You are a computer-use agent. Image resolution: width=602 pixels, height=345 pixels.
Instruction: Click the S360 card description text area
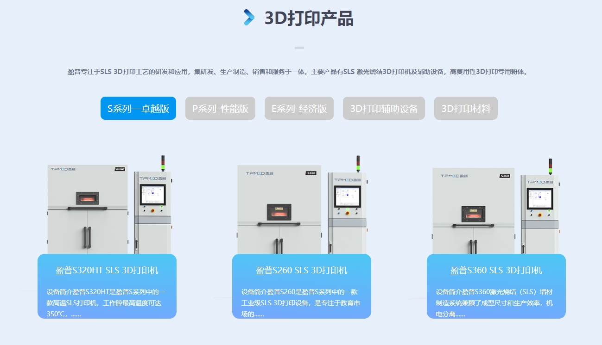[496, 302]
